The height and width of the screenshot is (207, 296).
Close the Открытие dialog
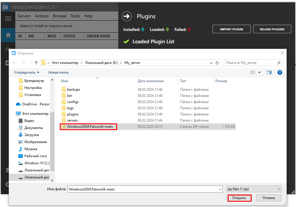(x=282, y=53)
